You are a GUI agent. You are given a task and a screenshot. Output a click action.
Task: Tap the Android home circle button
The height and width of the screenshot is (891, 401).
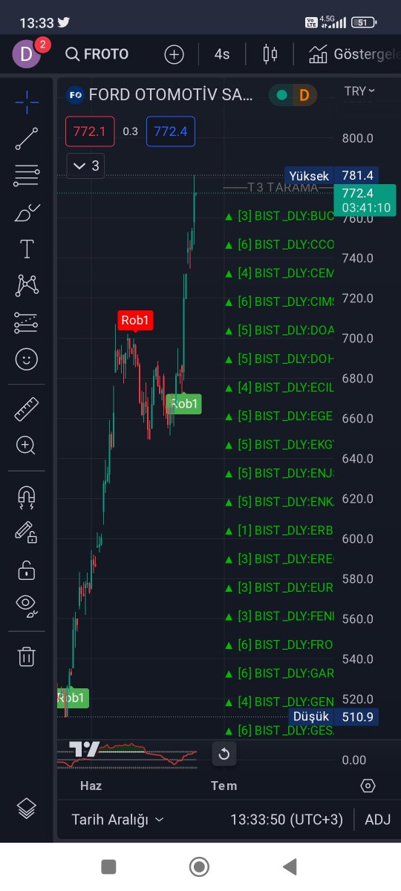(x=199, y=866)
